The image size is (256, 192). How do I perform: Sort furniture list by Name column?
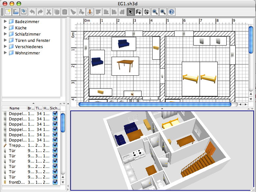[x=15, y=108]
